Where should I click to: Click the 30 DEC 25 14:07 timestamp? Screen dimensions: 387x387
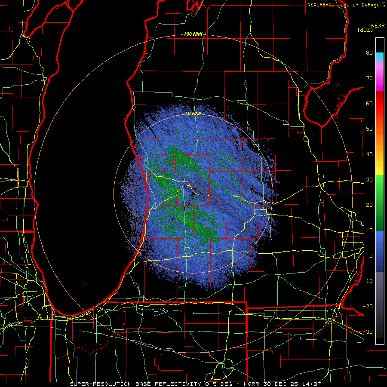coord(293,384)
